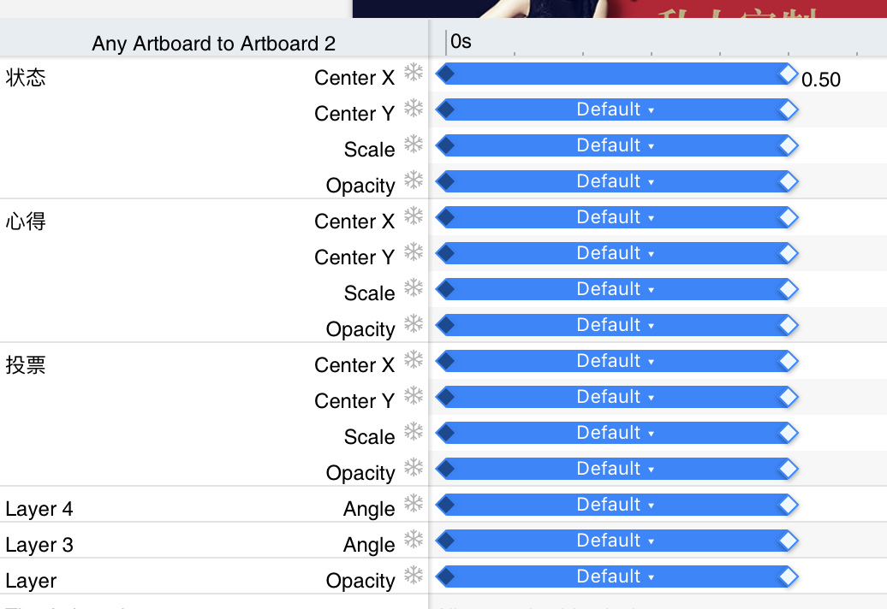
Task: Click snowflake icon for Layer 4 Angle
Action: pyautogui.click(x=414, y=504)
